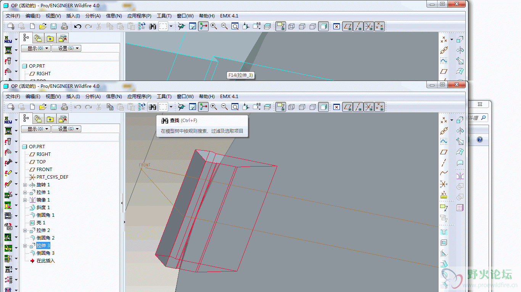Open 分析(A) menu in front window

[93, 96]
